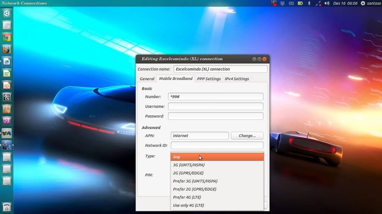The image size is (382, 214).
Task: Open the battery indicator menu
Action: (x=300, y=3)
